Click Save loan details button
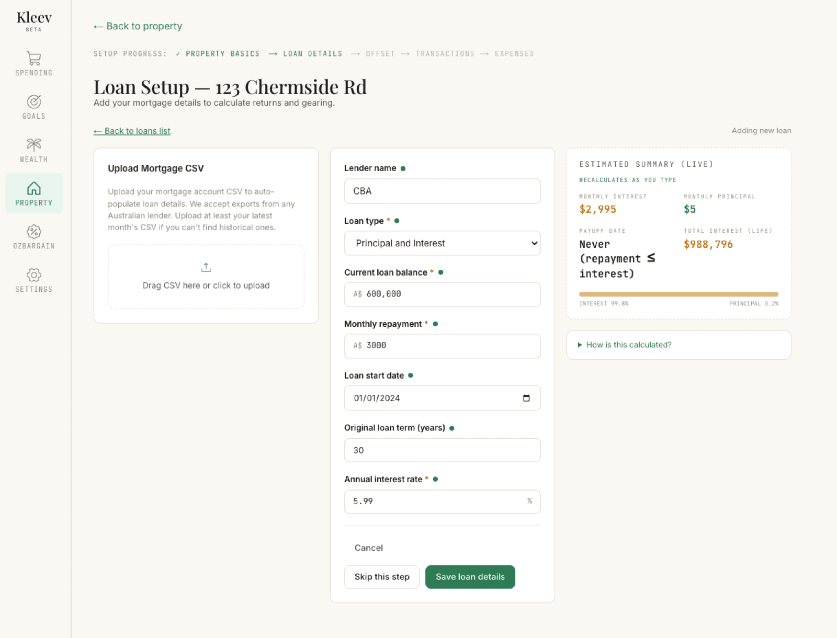The width and height of the screenshot is (837, 638). point(470,577)
